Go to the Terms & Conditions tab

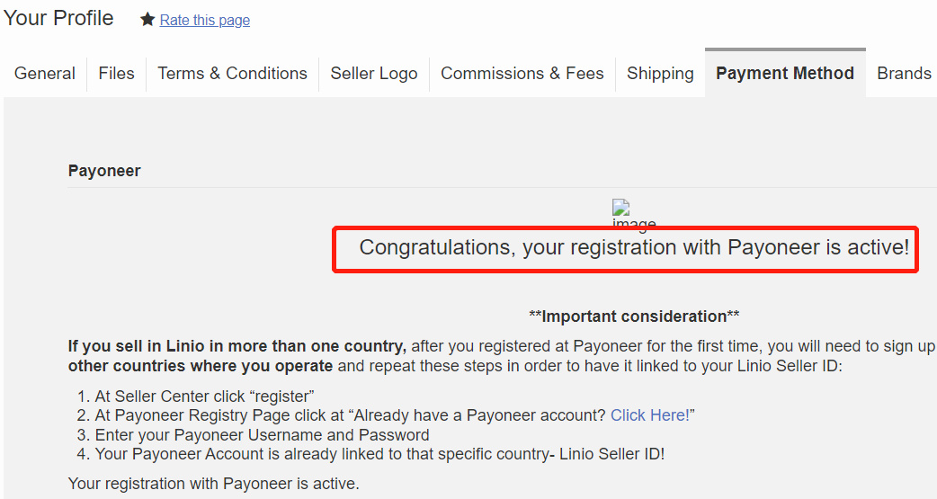pos(232,74)
